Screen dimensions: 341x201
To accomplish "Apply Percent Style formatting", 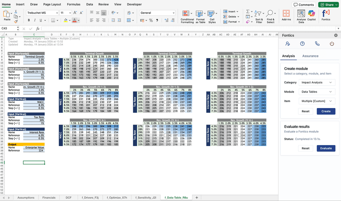I will (151, 20).
